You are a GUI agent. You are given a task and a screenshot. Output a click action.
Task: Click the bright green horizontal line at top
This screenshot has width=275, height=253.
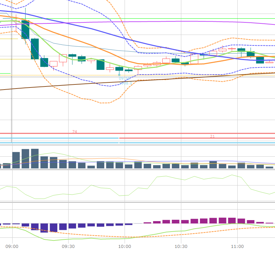tap(136, 19)
